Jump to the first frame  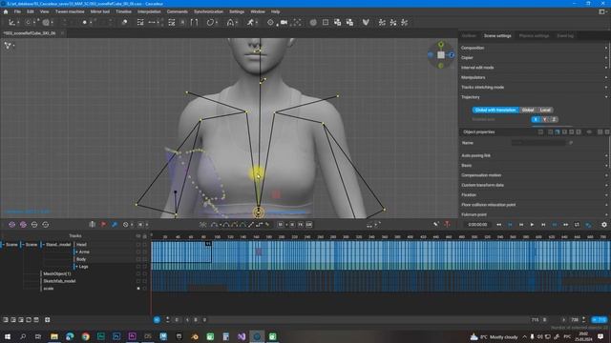498,225
